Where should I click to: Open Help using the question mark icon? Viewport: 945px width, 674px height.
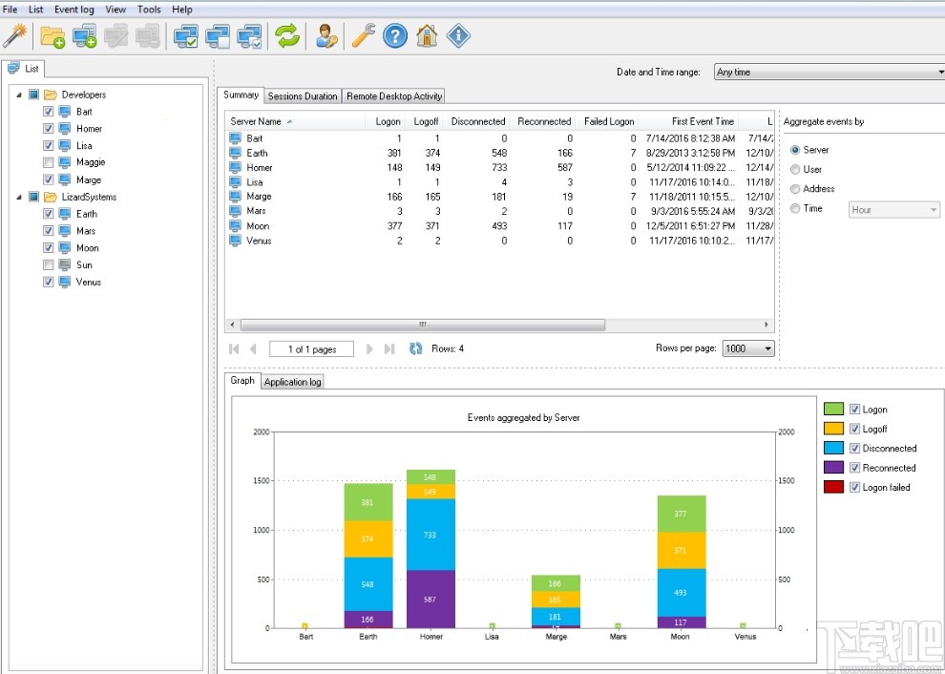point(395,35)
